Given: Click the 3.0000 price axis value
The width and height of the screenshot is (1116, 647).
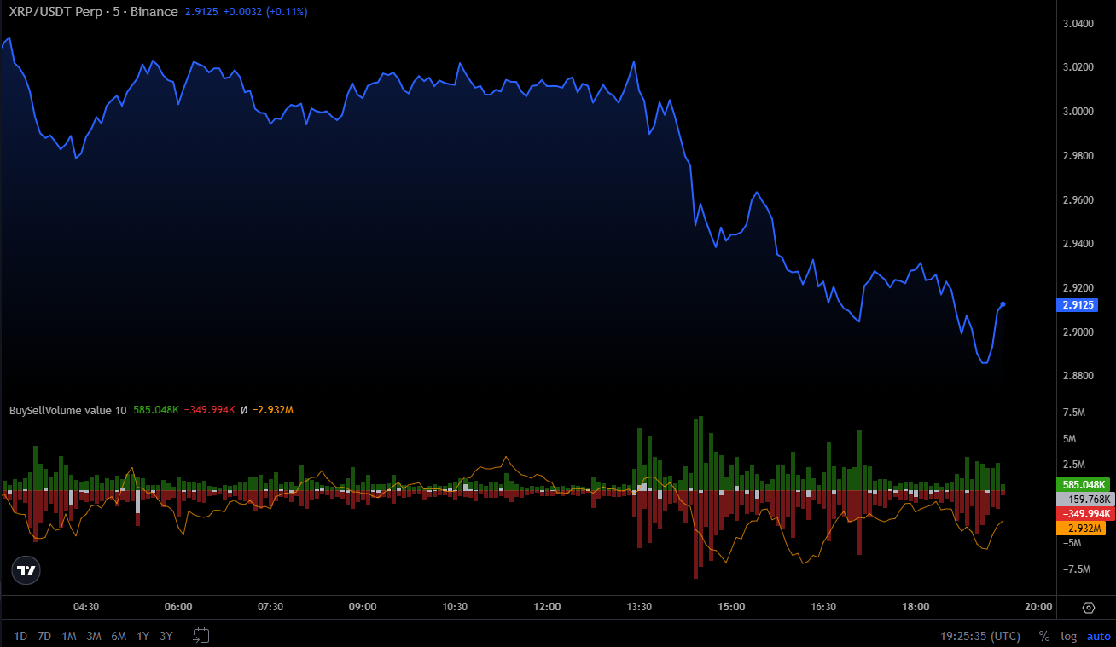Looking at the screenshot, I should [x=1078, y=112].
